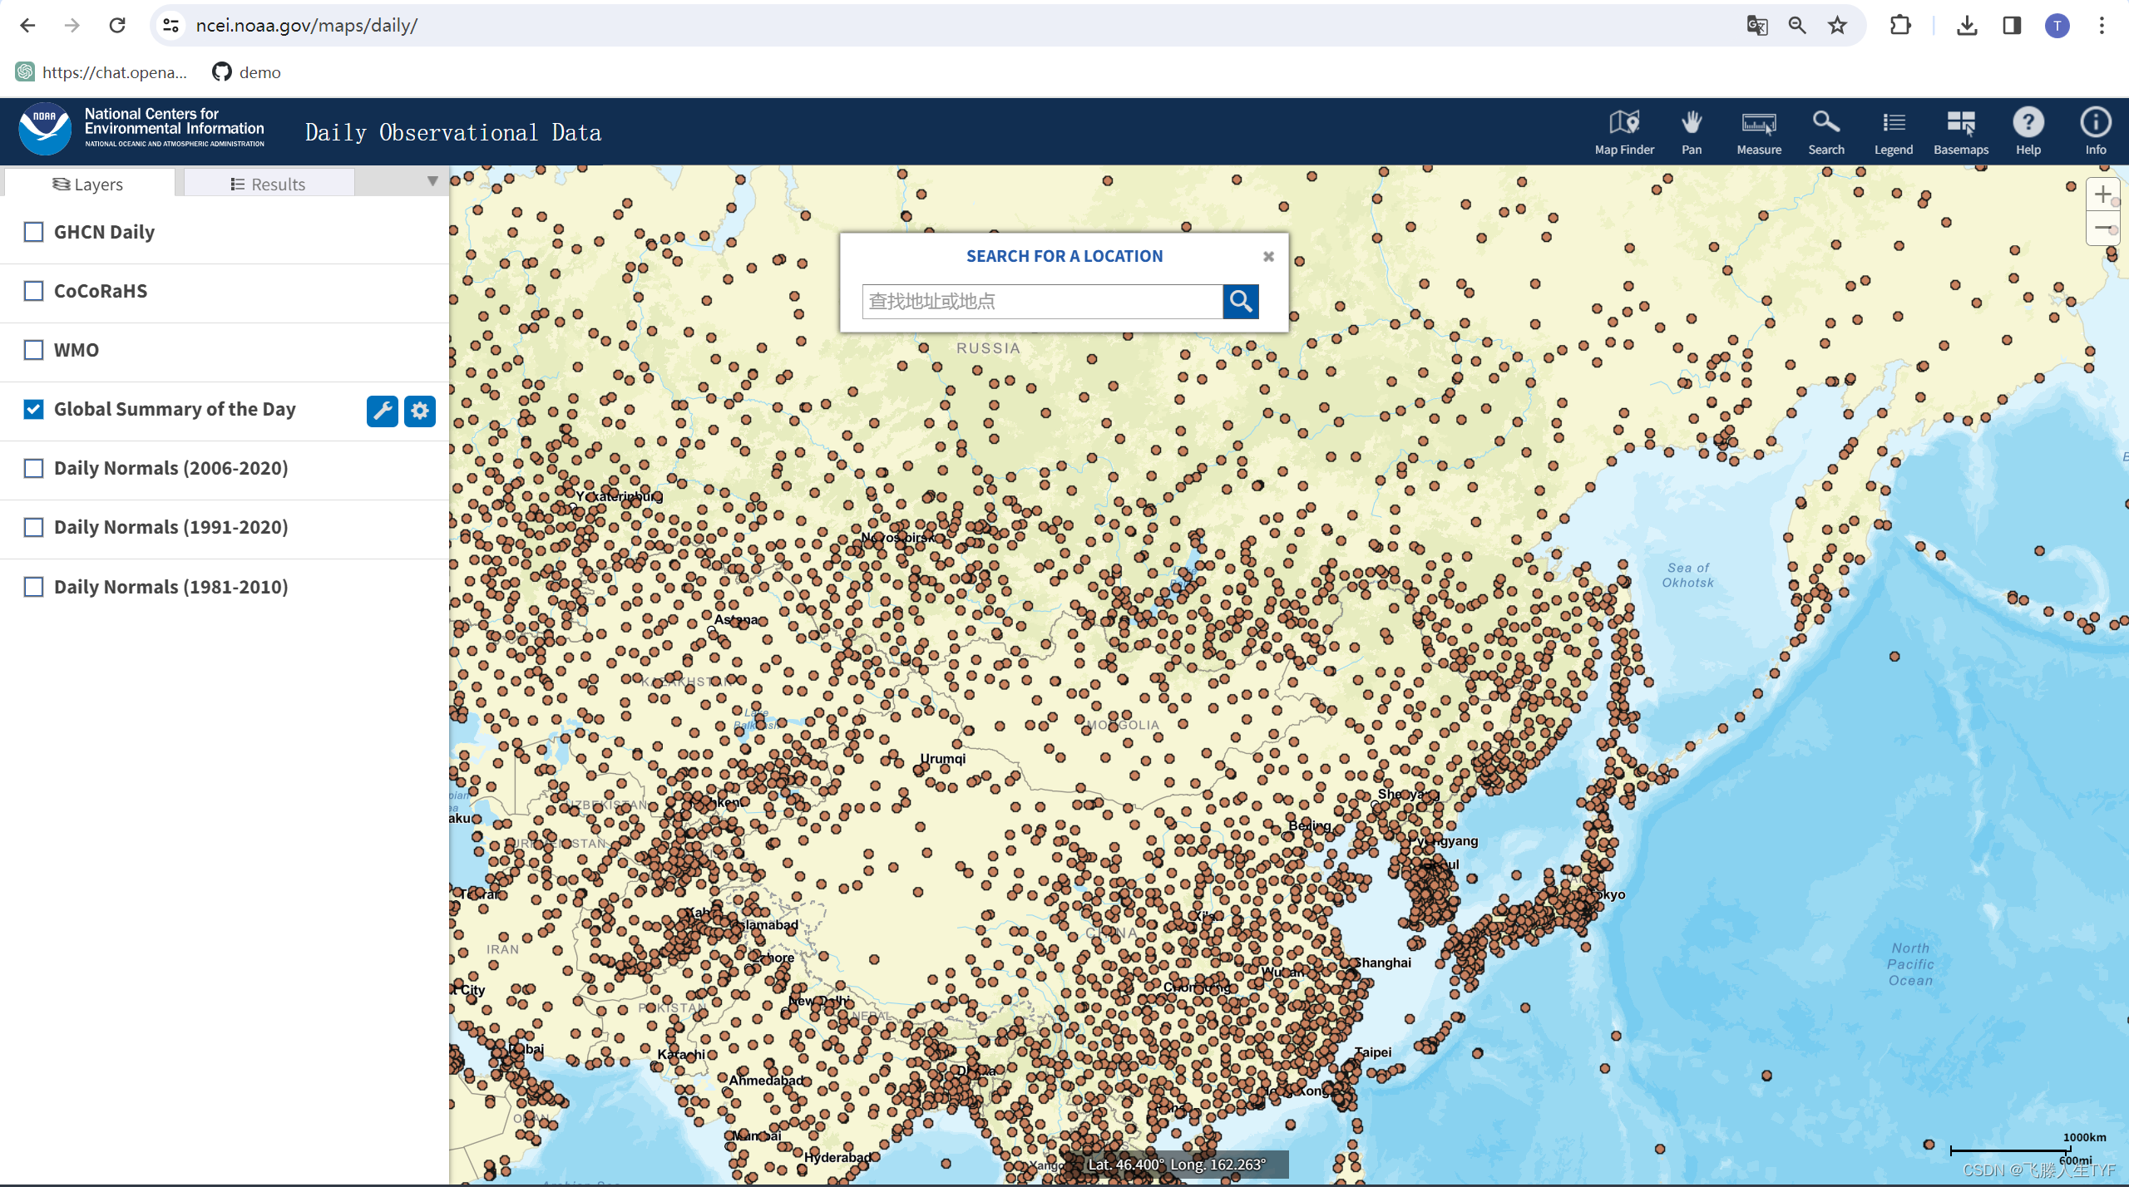Open the Info panel
Screen dimensions: 2129x1187
point(2096,132)
